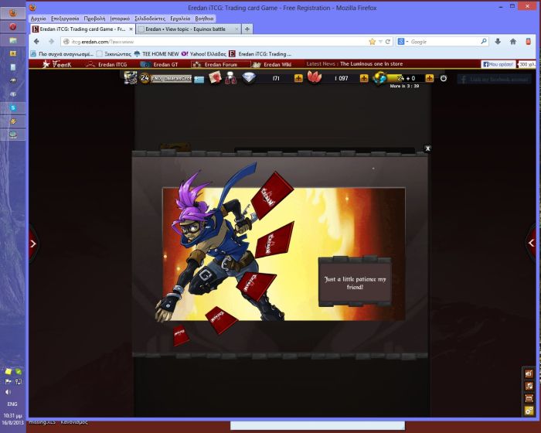This screenshot has width=541, height=433.
Task: Open bookmark Yahoo! Ελλάδας
Action: [204, 54]
